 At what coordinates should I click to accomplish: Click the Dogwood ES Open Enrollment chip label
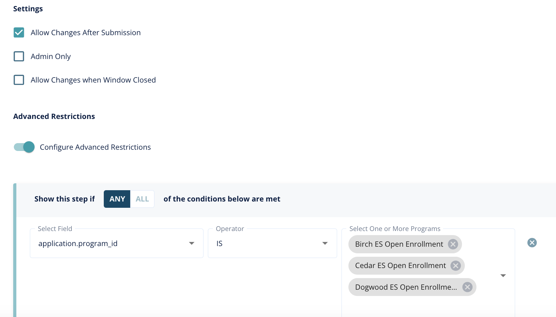click(406, 287)
